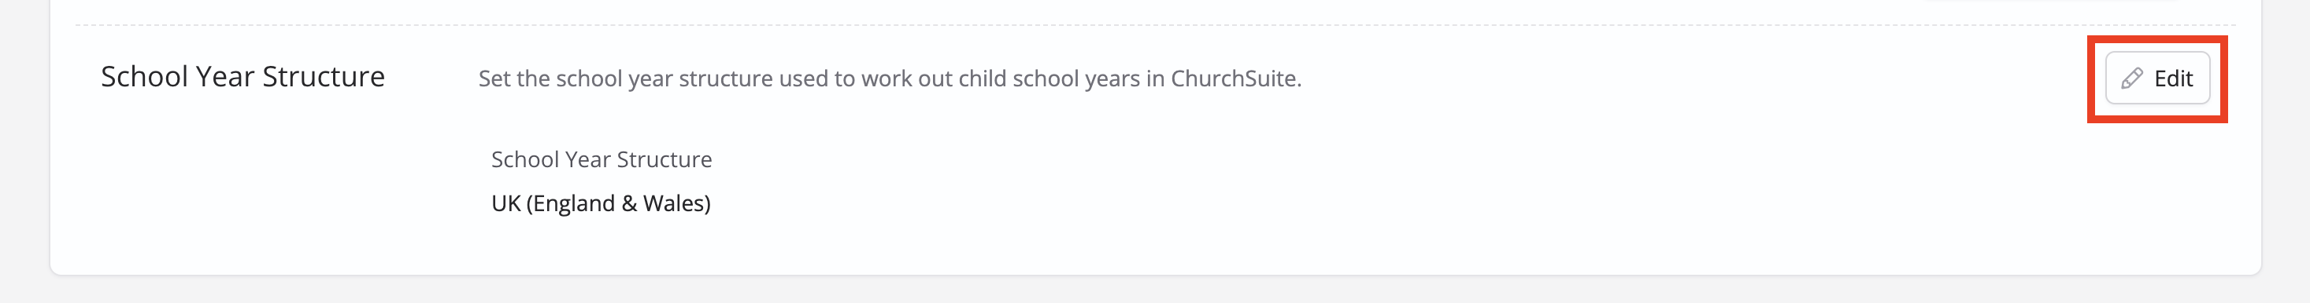Click the pencil icon in the Edit button

pos(2132,78)
